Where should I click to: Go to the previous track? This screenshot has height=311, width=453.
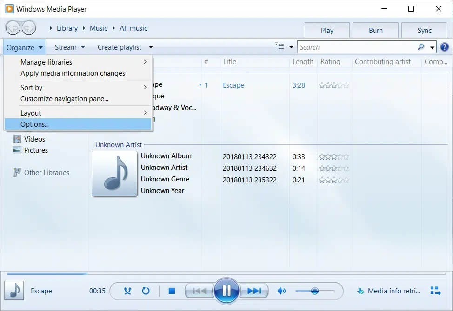(199, 291)
